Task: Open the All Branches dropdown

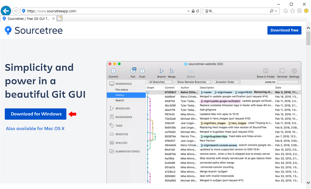Action: tap(161, 82)
